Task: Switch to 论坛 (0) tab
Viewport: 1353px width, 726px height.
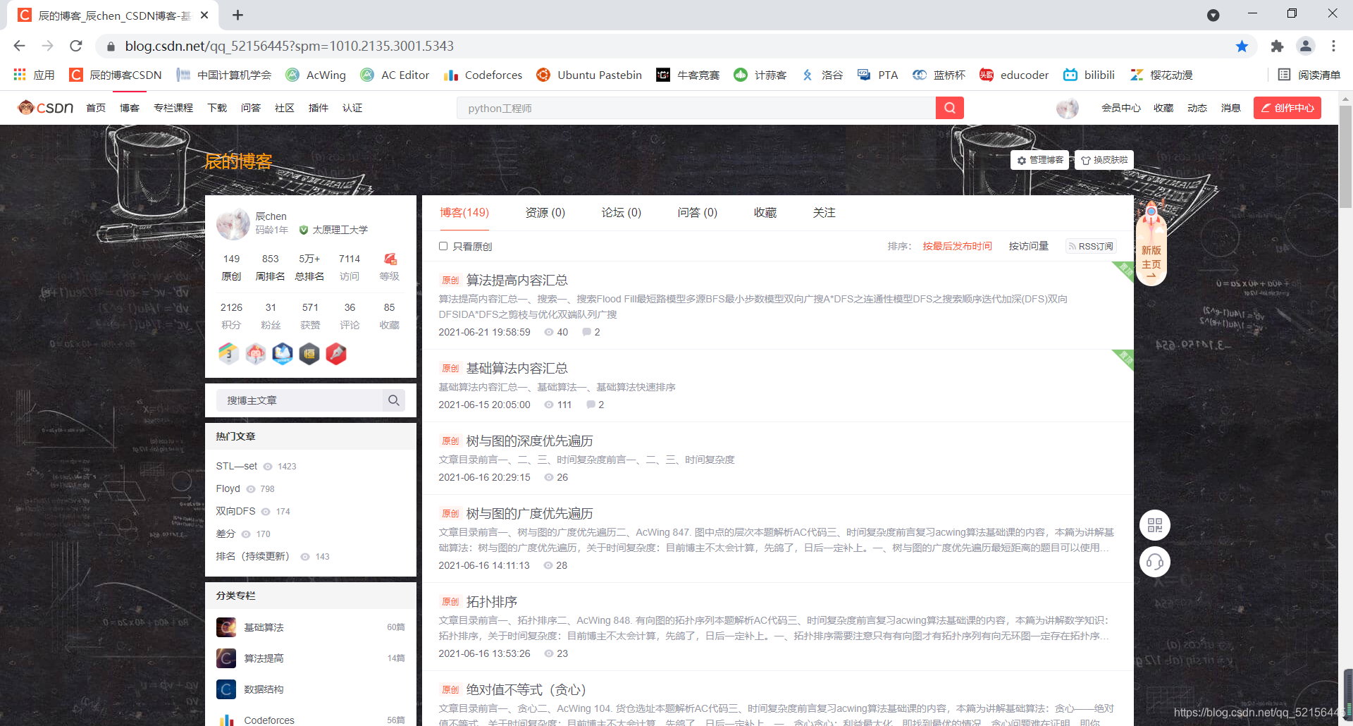Action: [622, 212]
